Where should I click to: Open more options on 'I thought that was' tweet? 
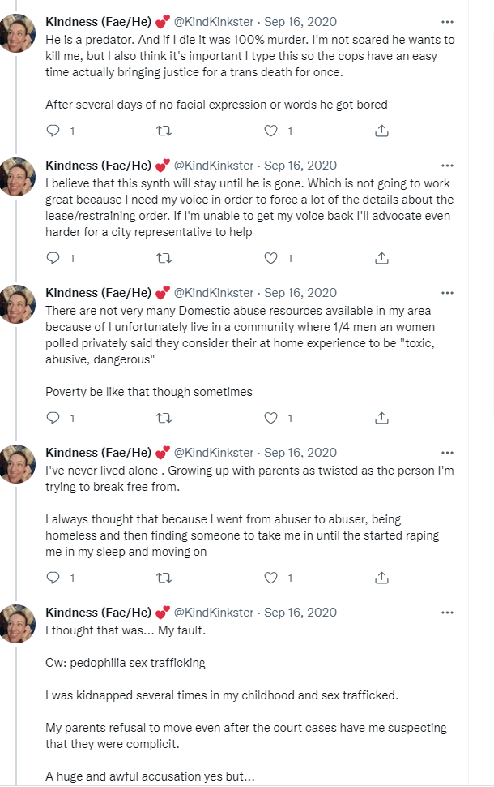coord(447,613)
